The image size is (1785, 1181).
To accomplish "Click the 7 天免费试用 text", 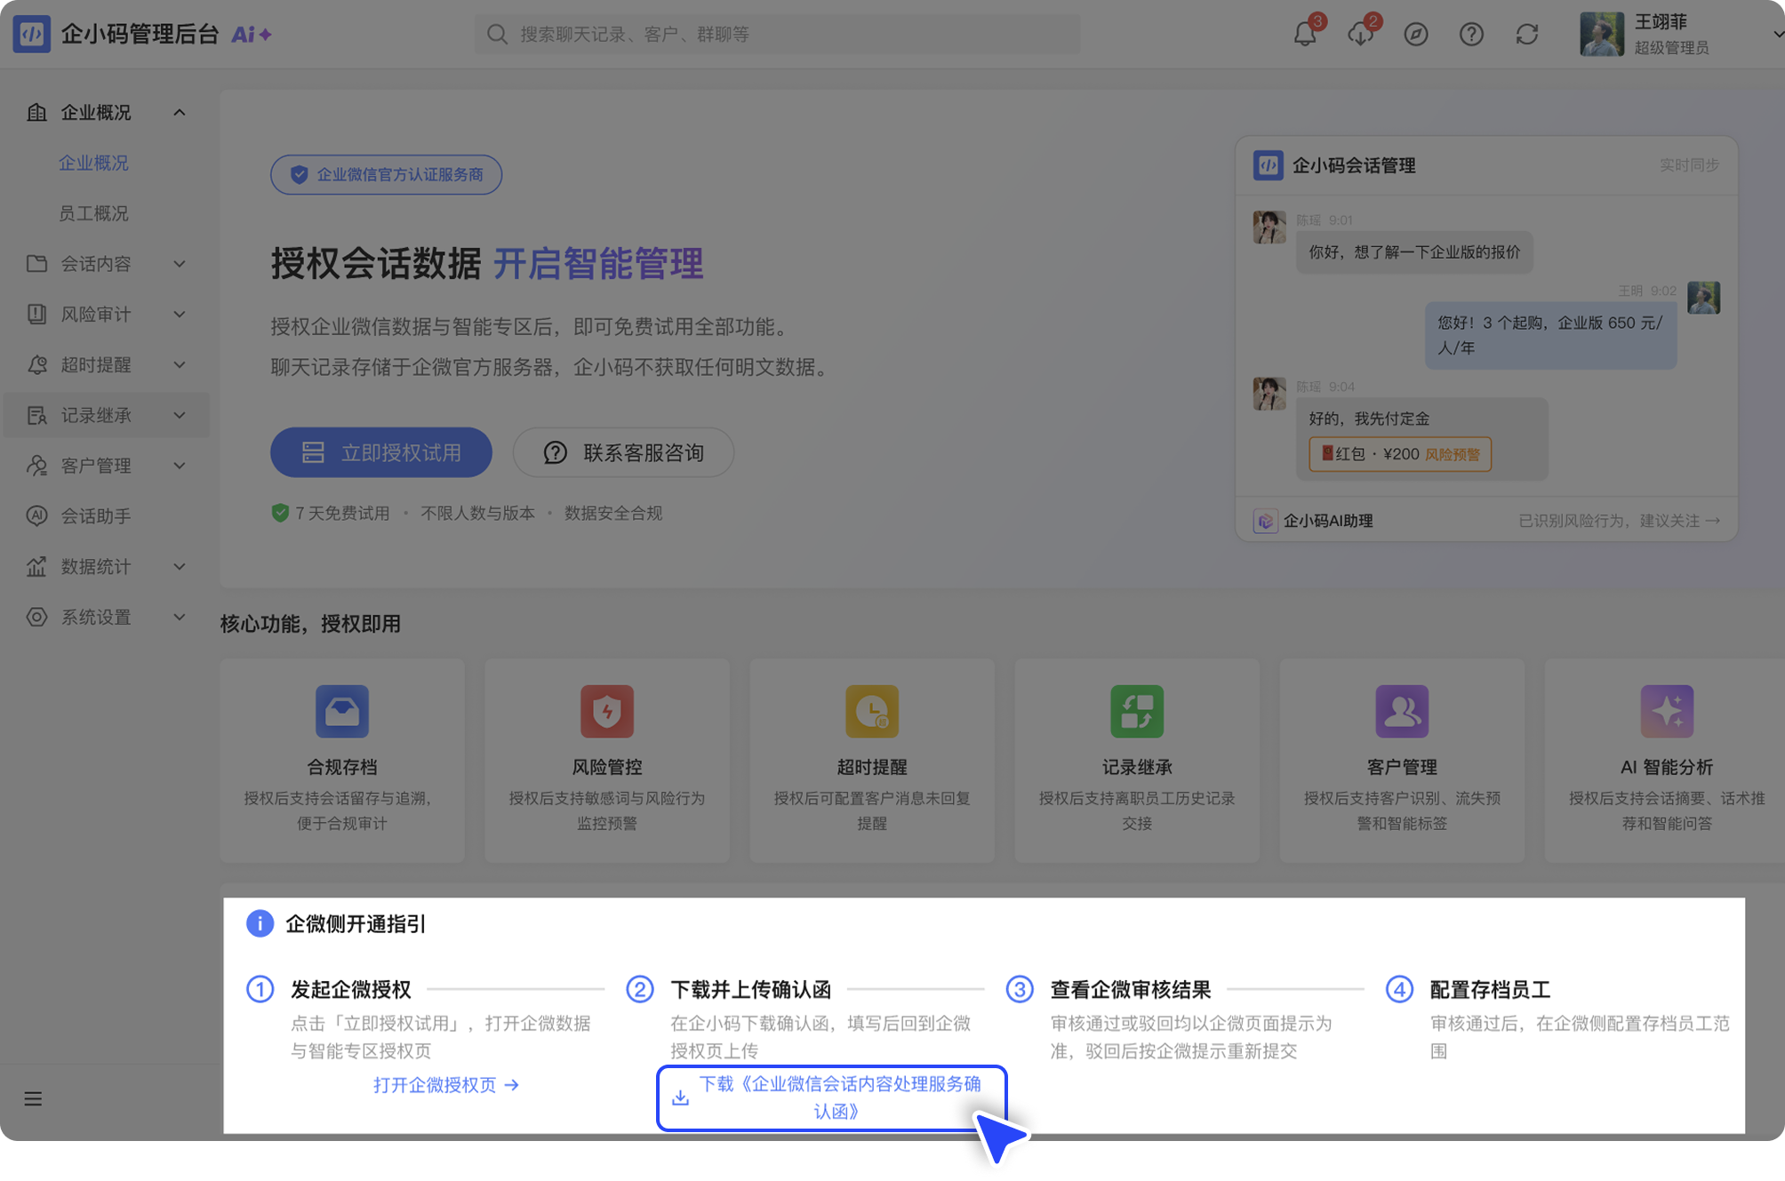I will pos(342,514).
